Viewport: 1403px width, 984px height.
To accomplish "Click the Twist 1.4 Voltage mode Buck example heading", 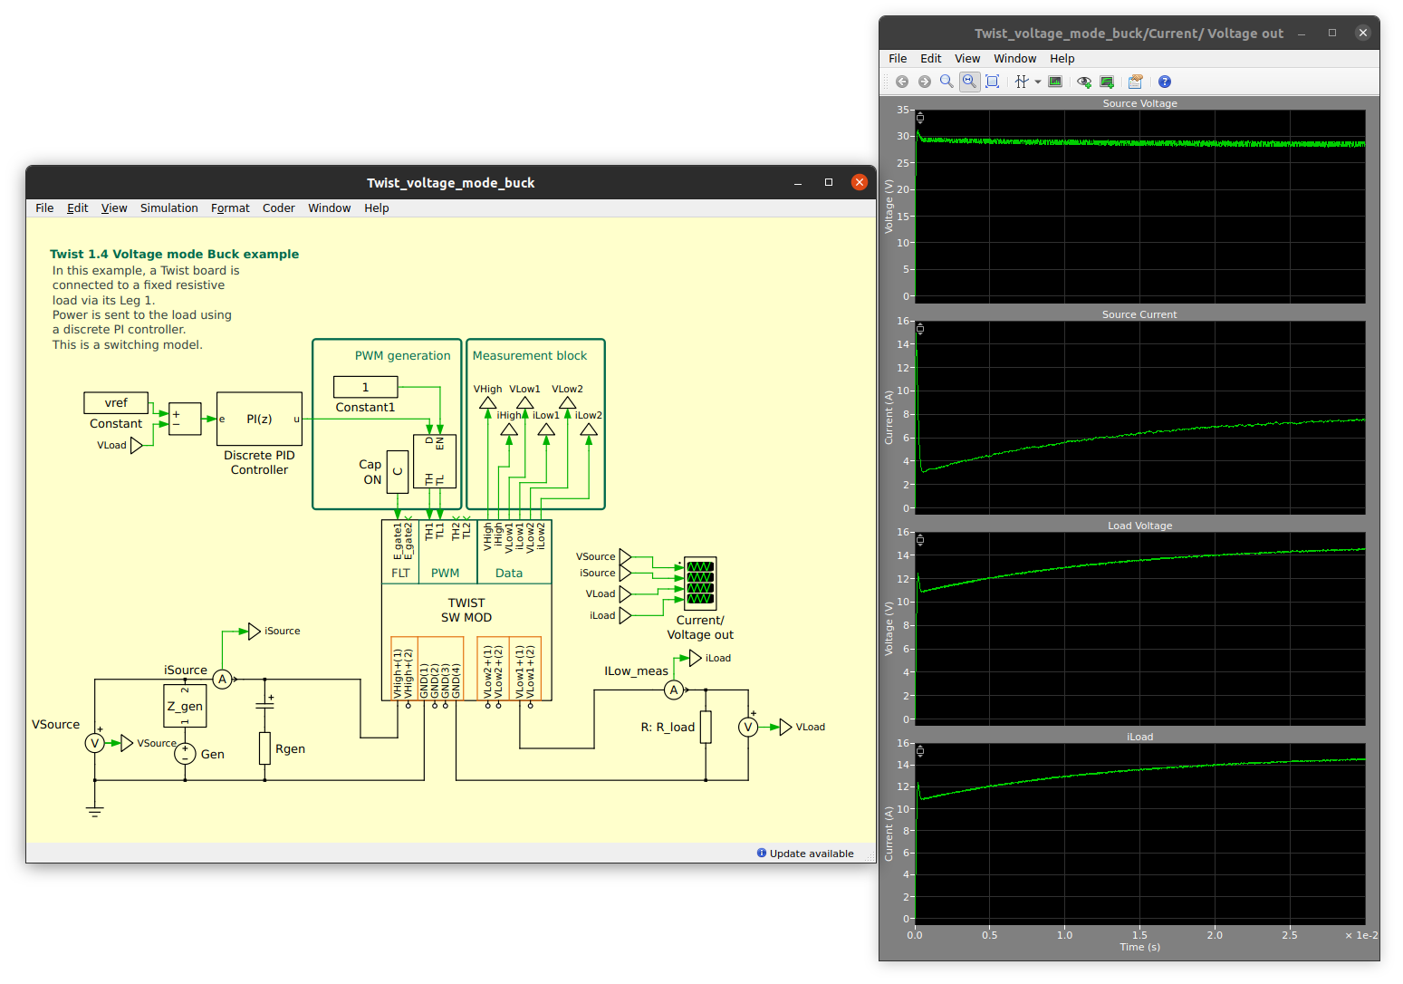I will click(x=175, y=254).
